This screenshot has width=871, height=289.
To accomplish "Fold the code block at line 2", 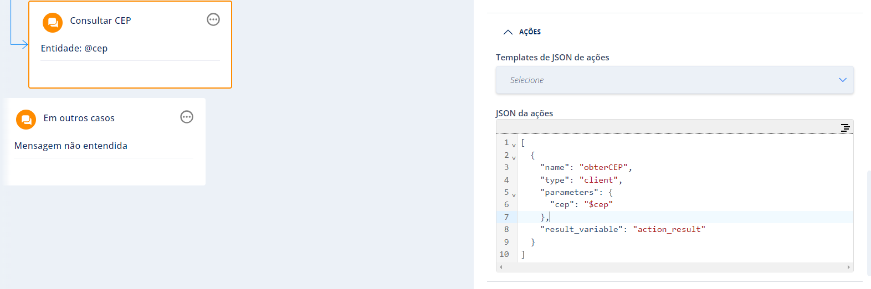I will pos(514,158).
